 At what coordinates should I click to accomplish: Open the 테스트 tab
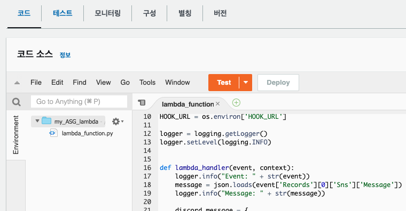(63, 13)
